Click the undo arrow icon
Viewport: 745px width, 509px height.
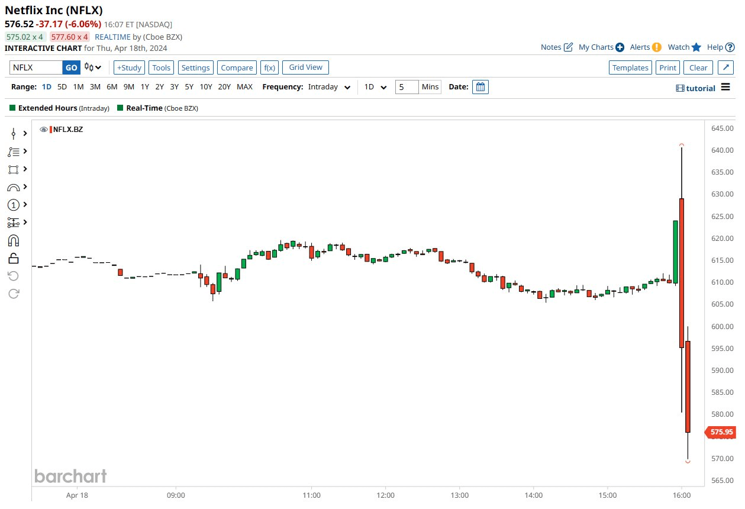coord(12,276)
